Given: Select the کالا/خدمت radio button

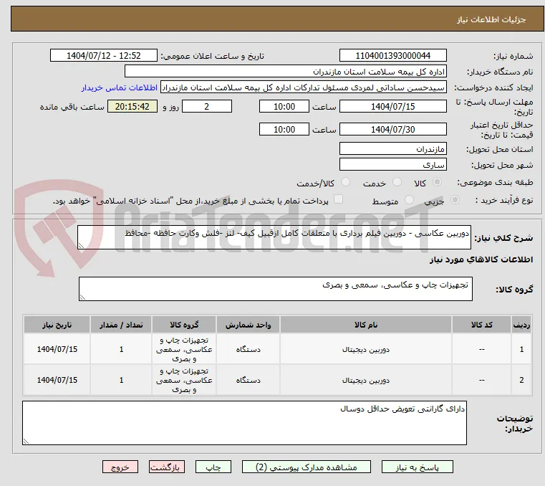Looking at the screenshot, I should point(345,182).
